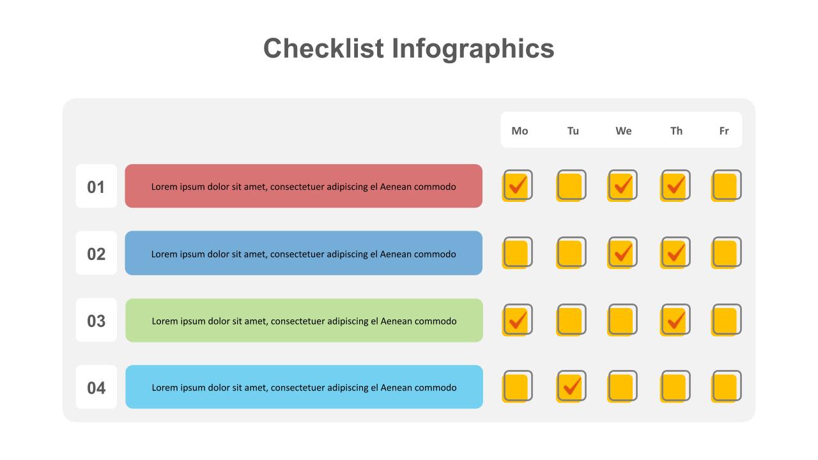Check the Friday checkbox in row 04
818x460 pixels.
(x=726, y=387)
